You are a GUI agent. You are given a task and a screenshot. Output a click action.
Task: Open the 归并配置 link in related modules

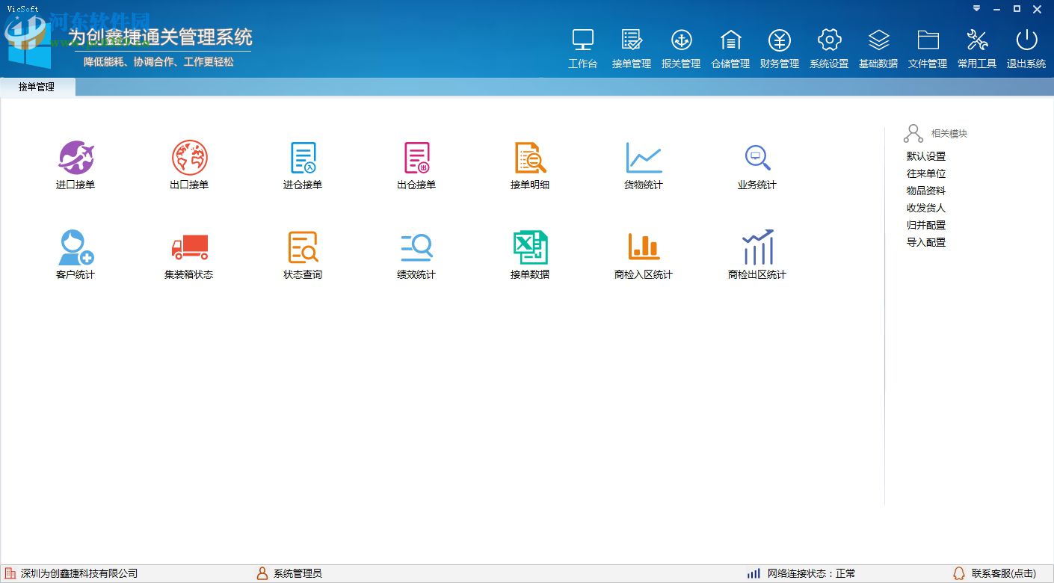[x=926, y=225]
